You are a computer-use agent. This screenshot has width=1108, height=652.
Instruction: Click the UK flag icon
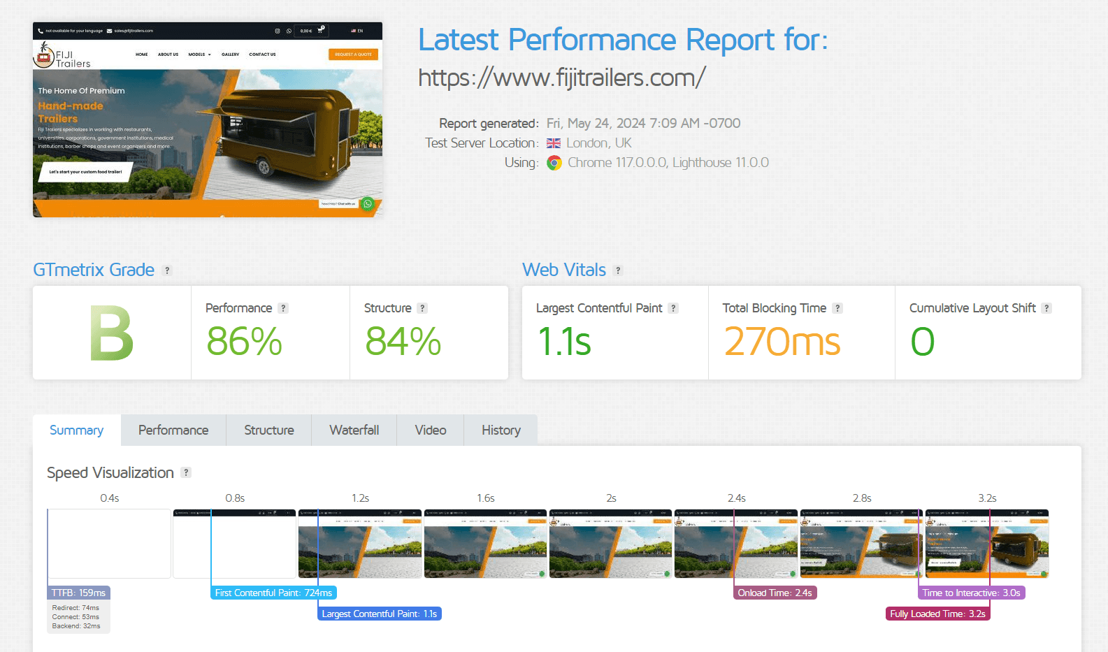554,143
